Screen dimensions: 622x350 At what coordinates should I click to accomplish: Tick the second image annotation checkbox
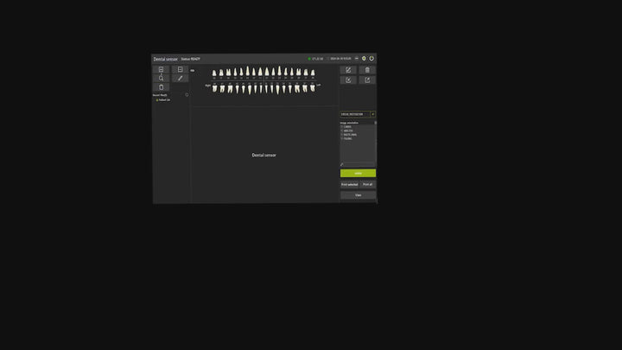point(342,131)
